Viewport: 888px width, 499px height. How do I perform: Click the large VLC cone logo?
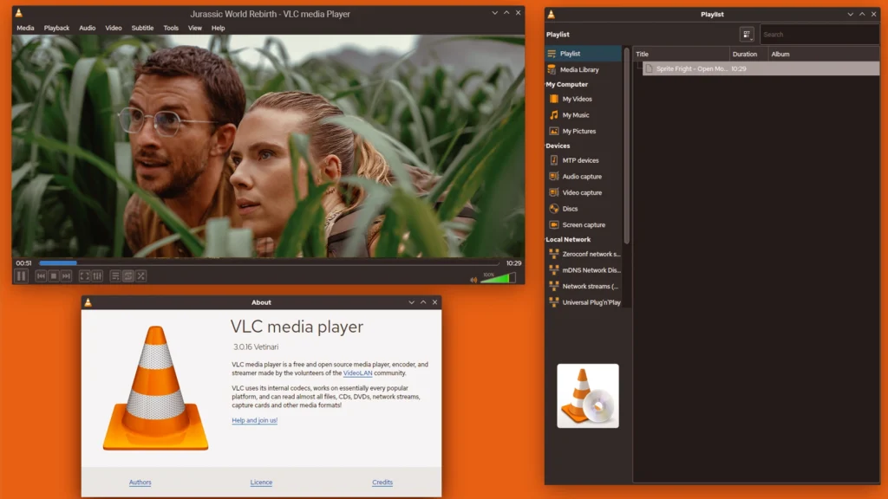pos(156,388)
